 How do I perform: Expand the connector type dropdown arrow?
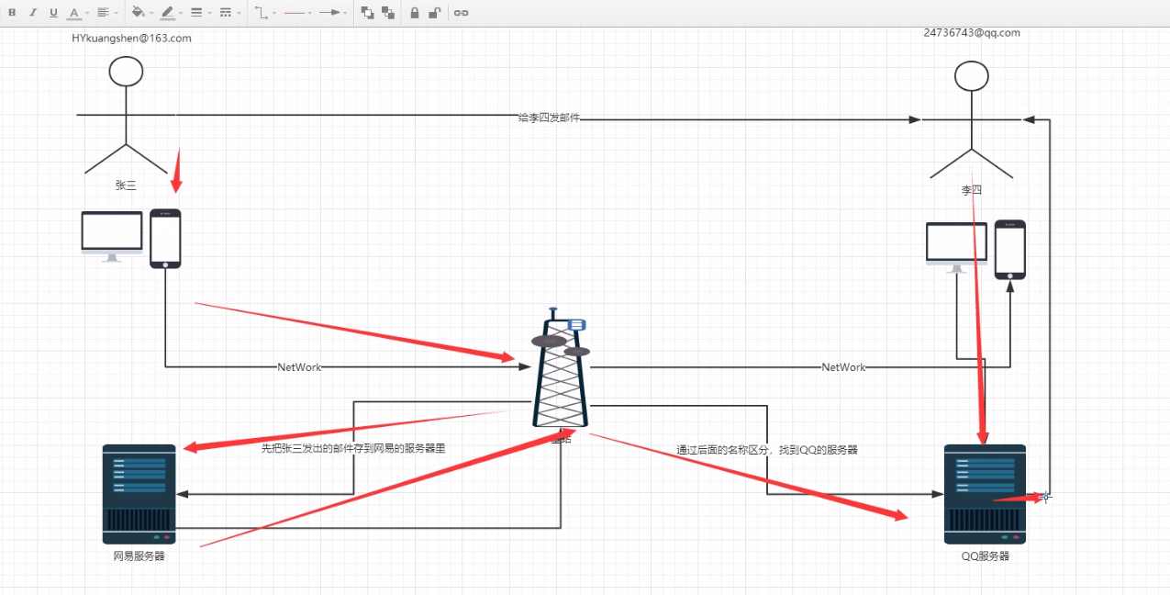[273, 14]
